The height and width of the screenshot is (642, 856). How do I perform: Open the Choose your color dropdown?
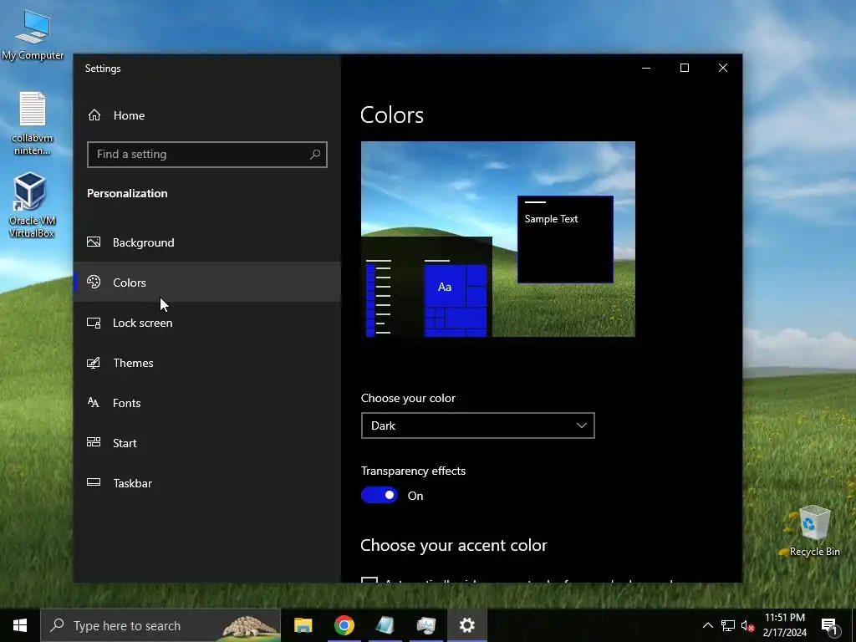(477, 425)
